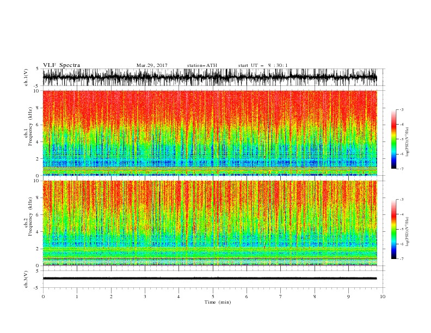Viewport: 431px width, 333px height.
Task: Click the ch.3 flat voltage trace
Action: point(210,279)
